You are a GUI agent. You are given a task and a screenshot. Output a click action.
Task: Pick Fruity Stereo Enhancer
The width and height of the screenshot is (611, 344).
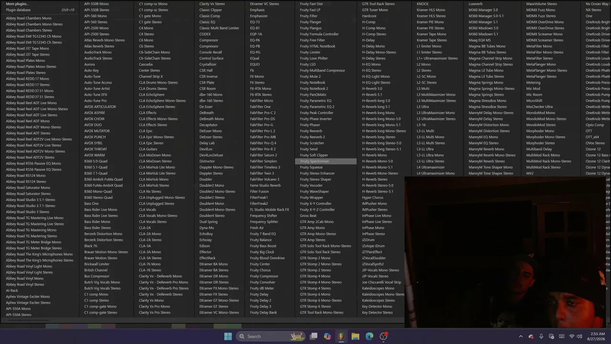(x=317, y=173)
